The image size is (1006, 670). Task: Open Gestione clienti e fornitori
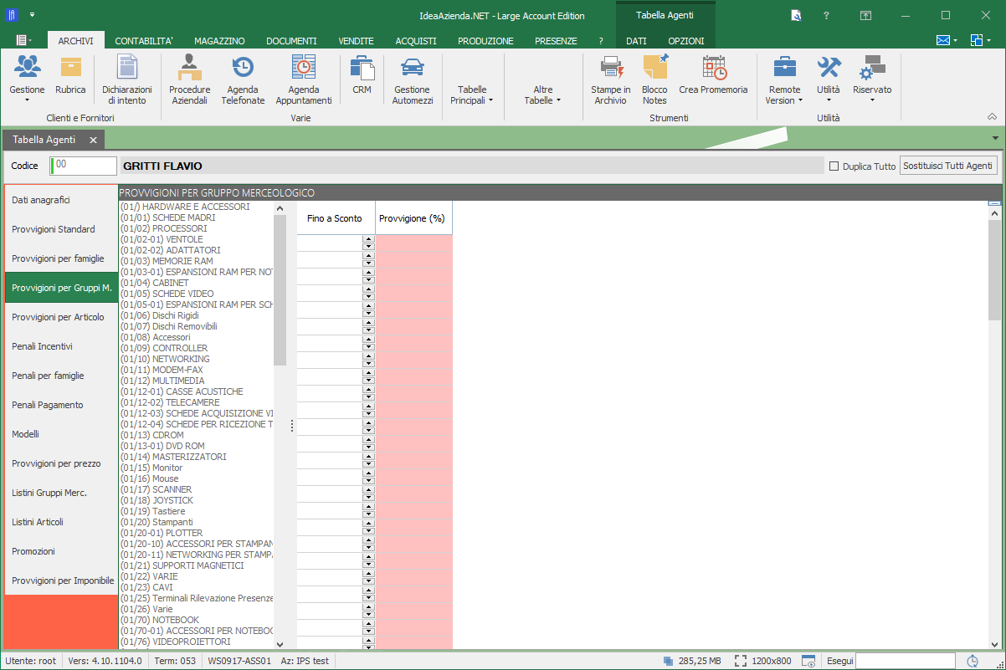coord(27,78)
